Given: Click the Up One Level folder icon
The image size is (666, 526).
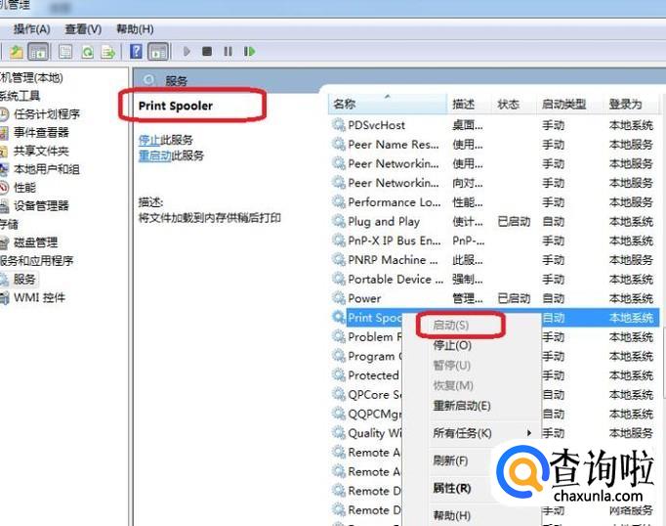Looking at the screenshot, I should [x=17, y=51].
